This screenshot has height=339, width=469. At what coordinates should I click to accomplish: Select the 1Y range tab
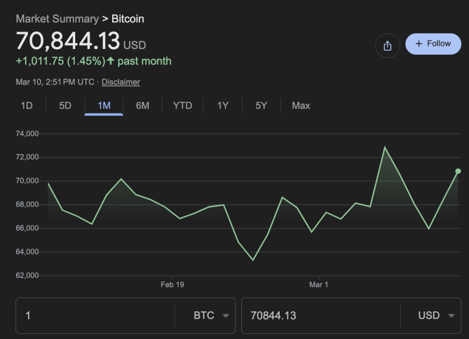click(x=223, y=106)
